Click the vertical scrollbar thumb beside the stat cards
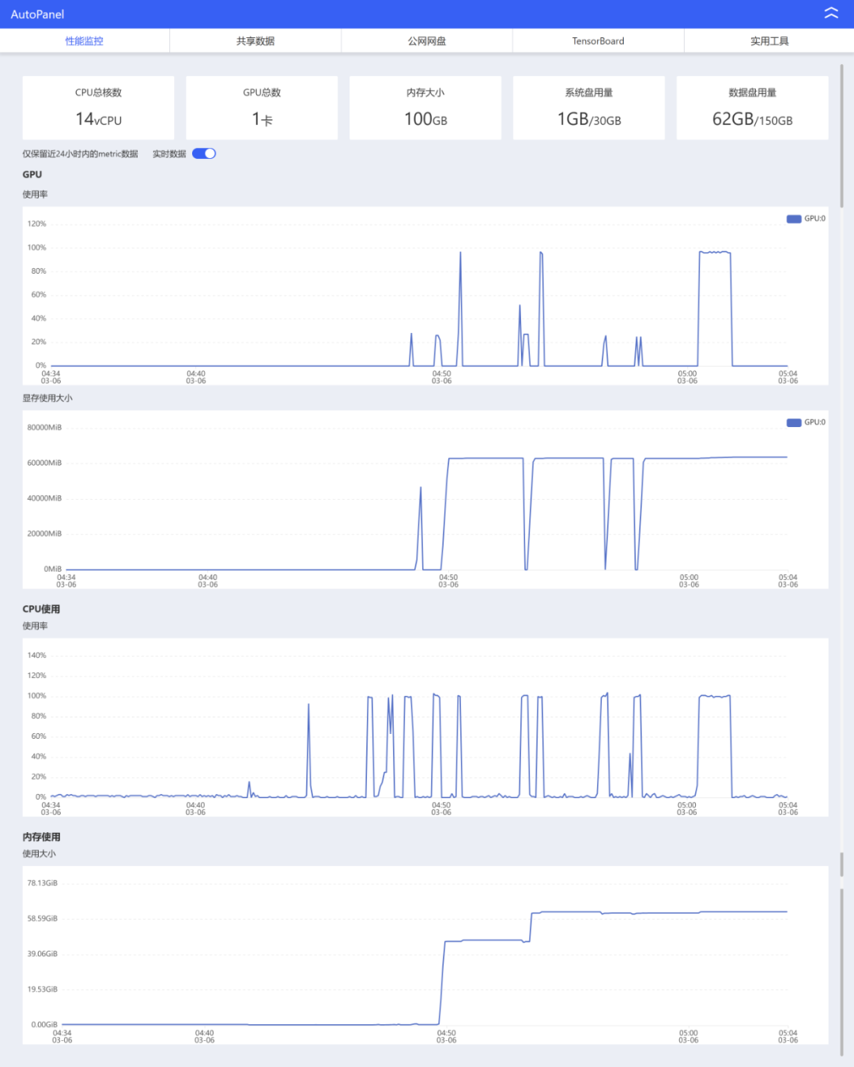Screen dimensions: 854x1067 [841, 136]
